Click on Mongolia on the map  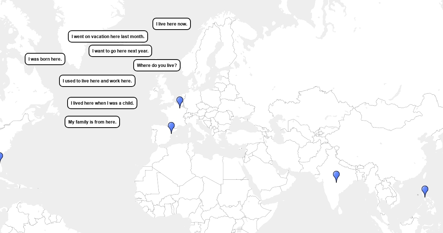pos(380,118)
